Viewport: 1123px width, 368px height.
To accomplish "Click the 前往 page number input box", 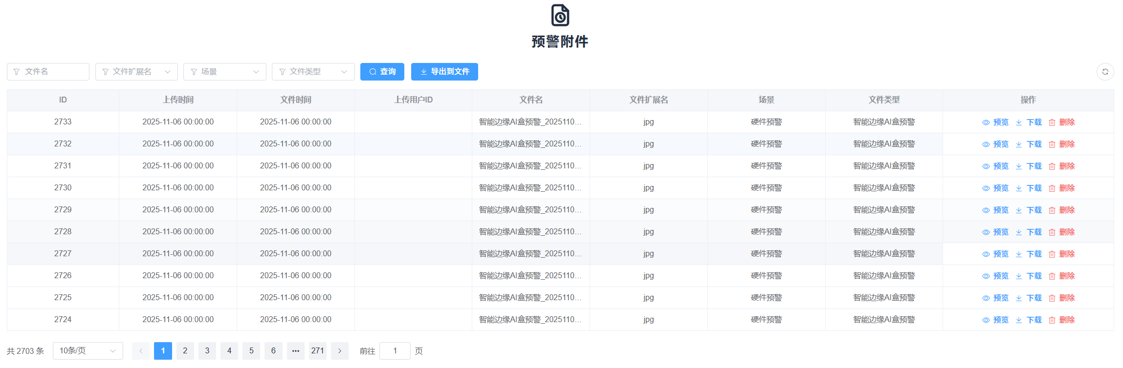I will (395, 351).
